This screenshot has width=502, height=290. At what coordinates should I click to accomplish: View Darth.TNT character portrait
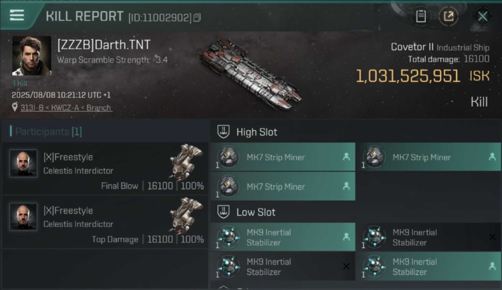32,56
